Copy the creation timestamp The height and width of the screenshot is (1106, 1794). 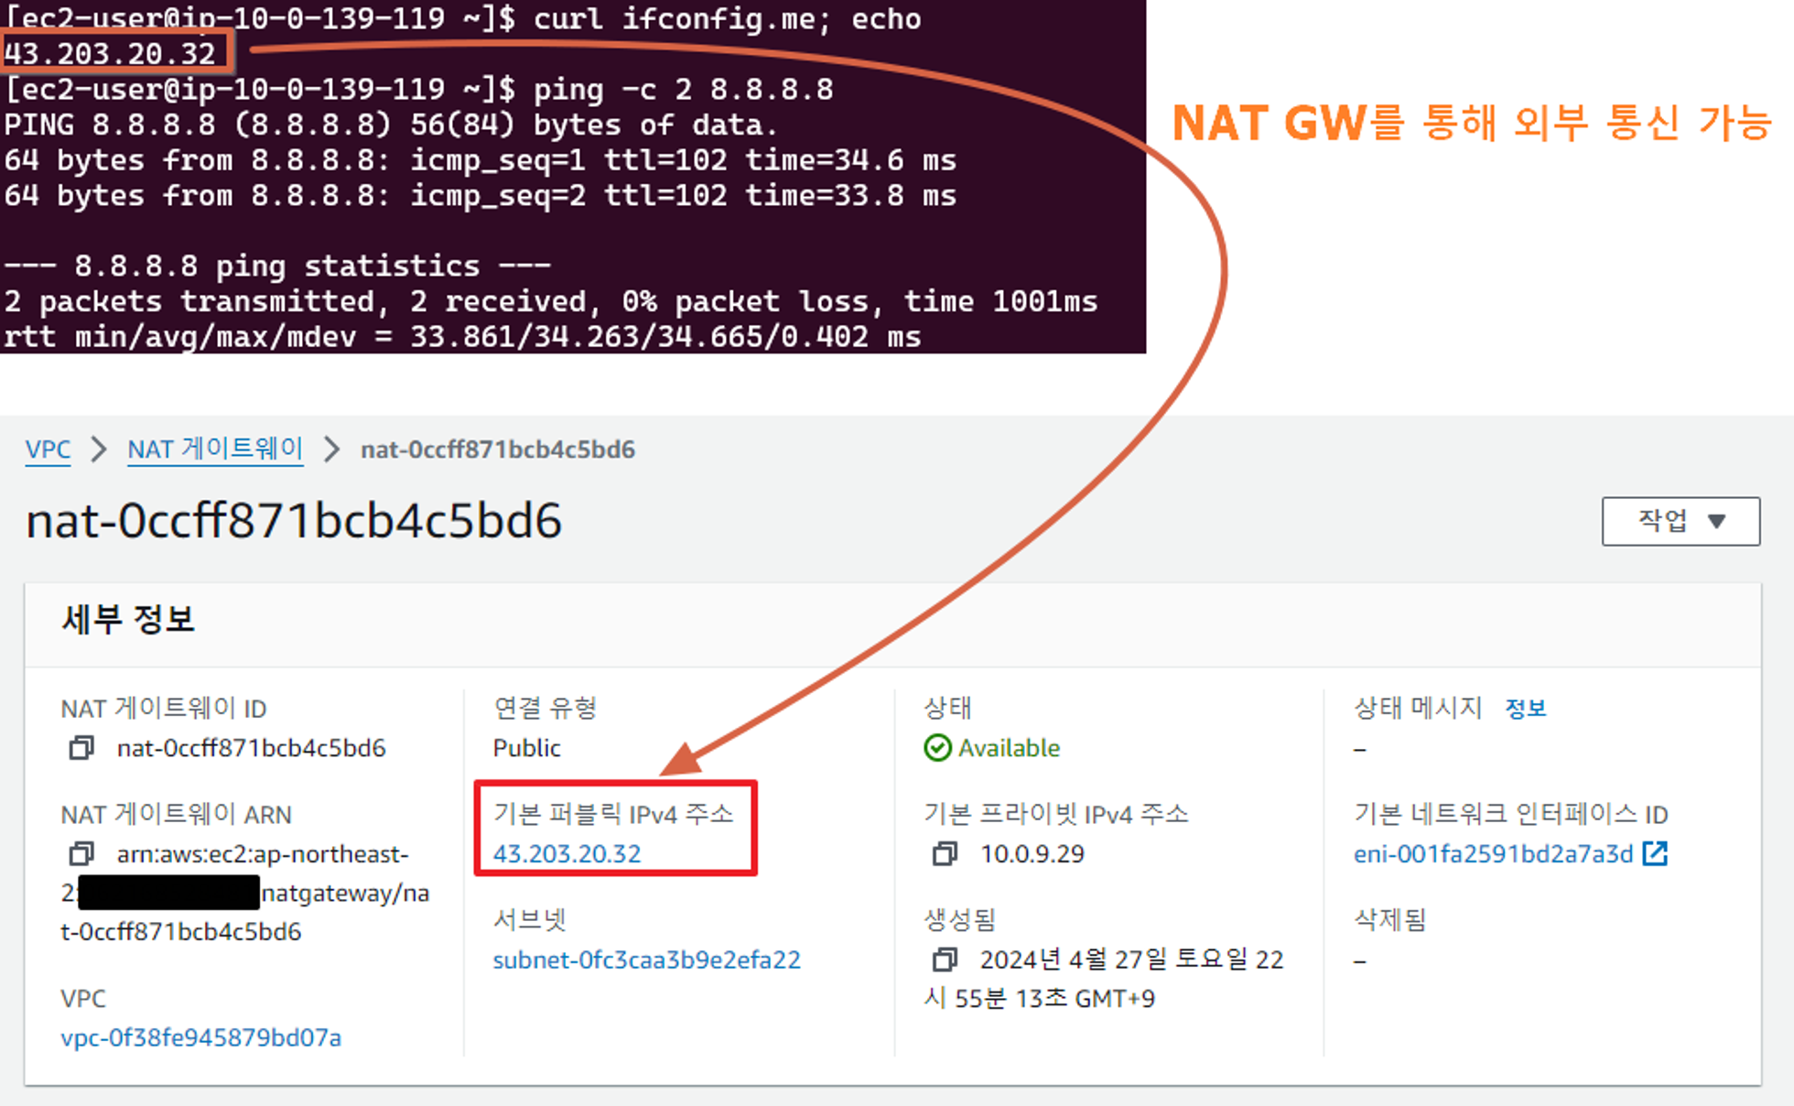[x=945, y=960]
